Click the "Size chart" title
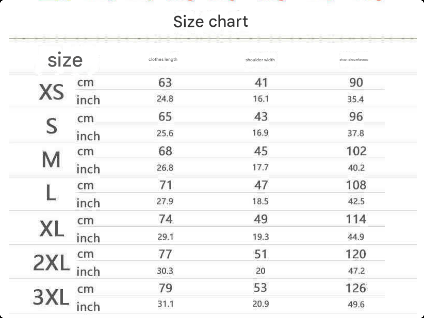424x318 pixels. [x=210, y=22]
